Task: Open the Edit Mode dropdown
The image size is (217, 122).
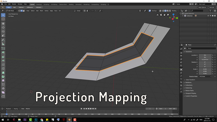Action: (x=12, y=11)
